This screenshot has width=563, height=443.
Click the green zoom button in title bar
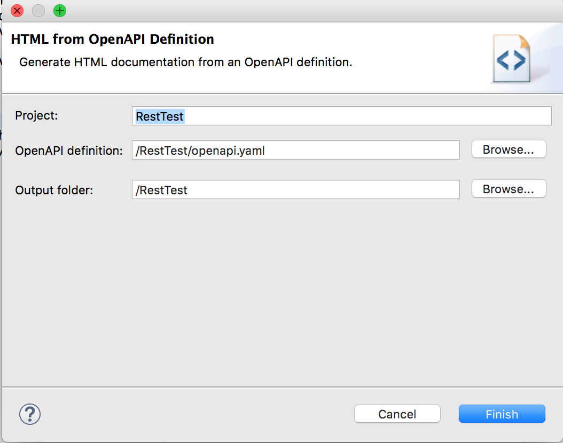pos(59,11)
